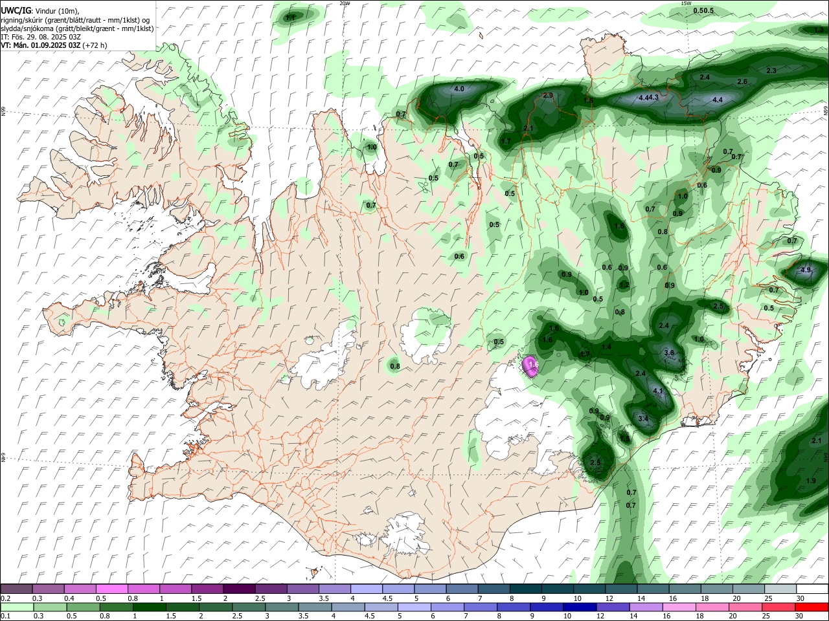
Task: Pick the first snow scale swatch labeled 0.2
Action: click(16, 589)
